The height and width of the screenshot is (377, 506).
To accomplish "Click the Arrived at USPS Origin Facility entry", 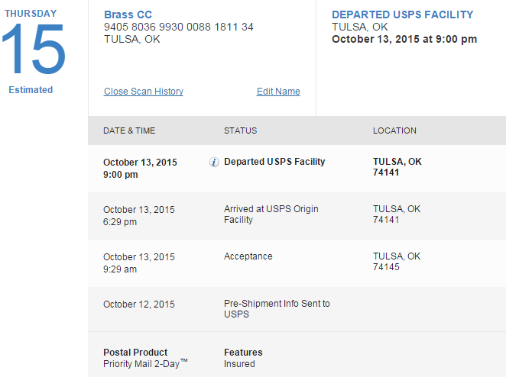I will (271, 214).
